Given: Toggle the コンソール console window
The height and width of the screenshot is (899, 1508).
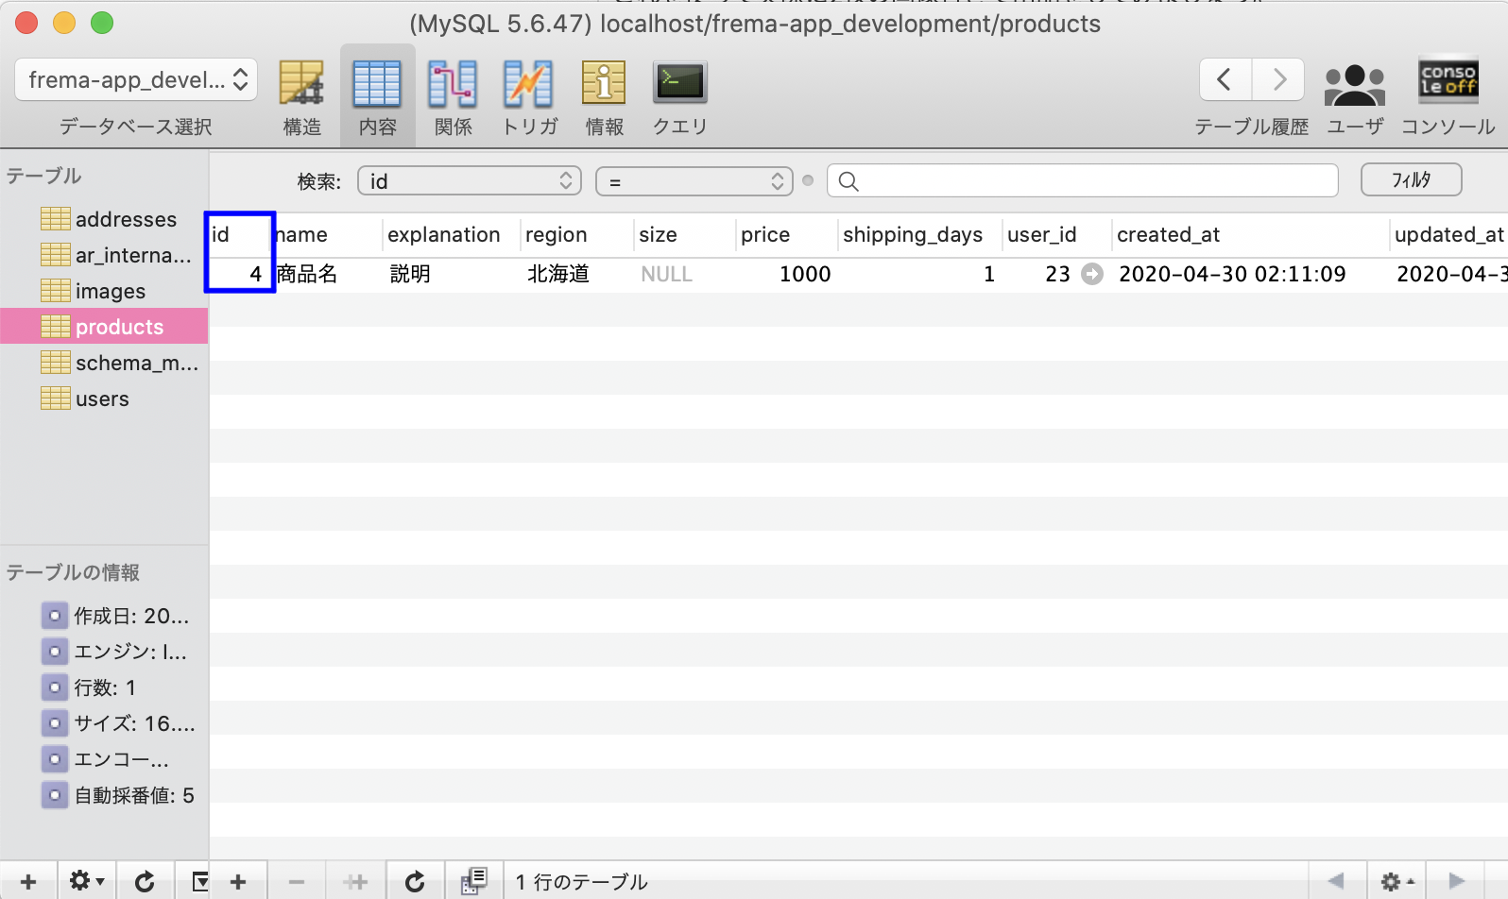Looking at the screenshot, I should pos(1448,96).
